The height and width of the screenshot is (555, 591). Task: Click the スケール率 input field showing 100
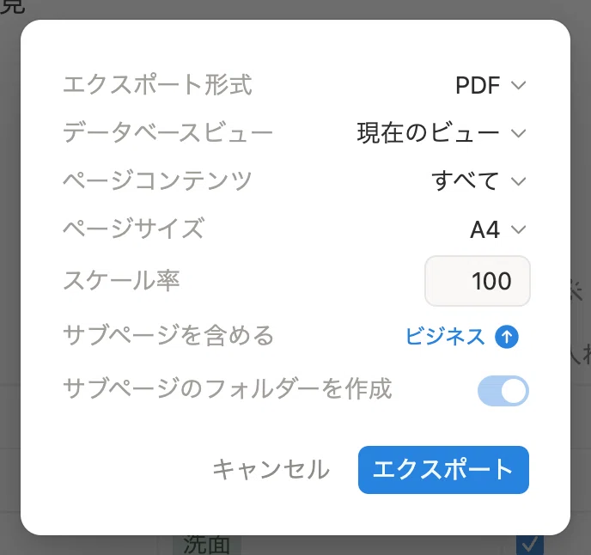click(477, 281)
